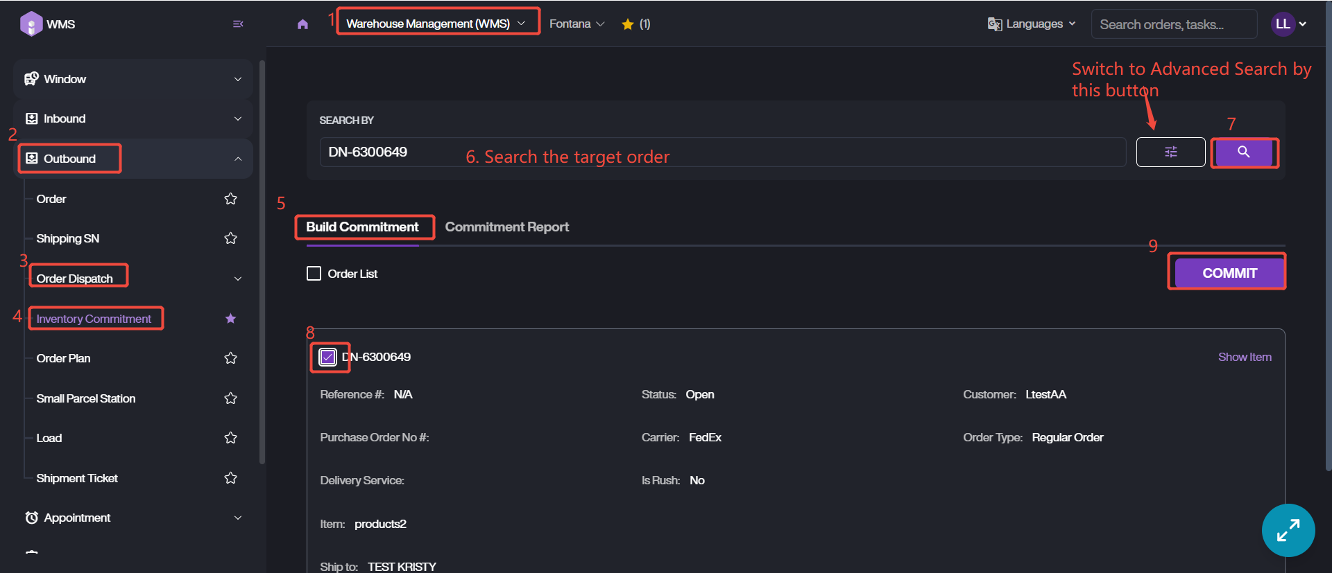Open advanced search filter icon button

pyautogui.click(x=1170, y=152)
